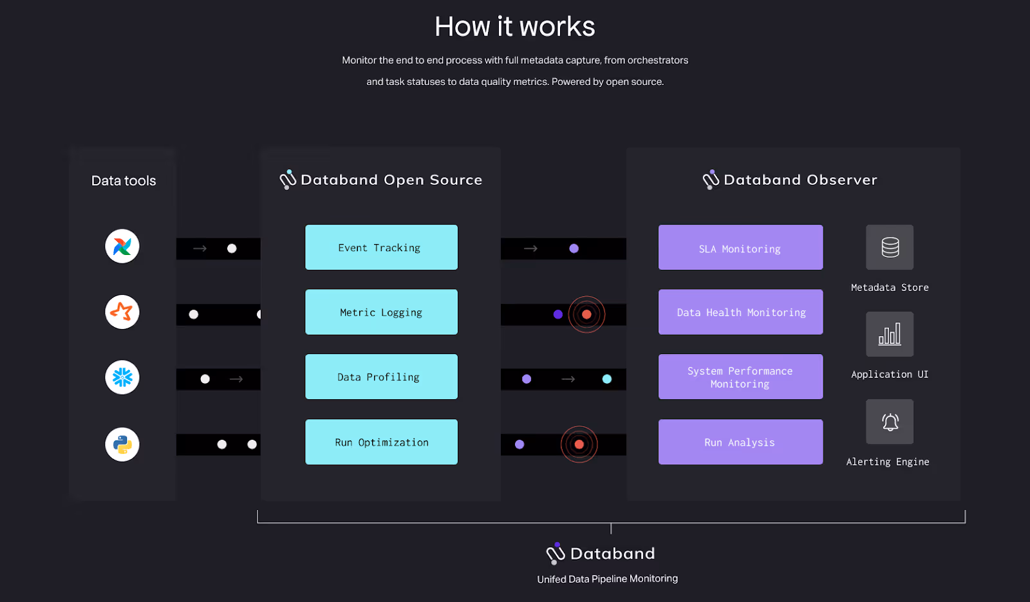Click the 'Data tools' column title
Screen dimensions: 1030x602
point(124,181)
